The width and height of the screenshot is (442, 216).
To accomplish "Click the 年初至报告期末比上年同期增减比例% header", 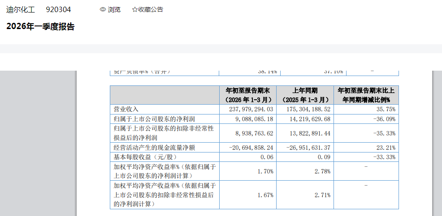I will click(x=366, y=95).
